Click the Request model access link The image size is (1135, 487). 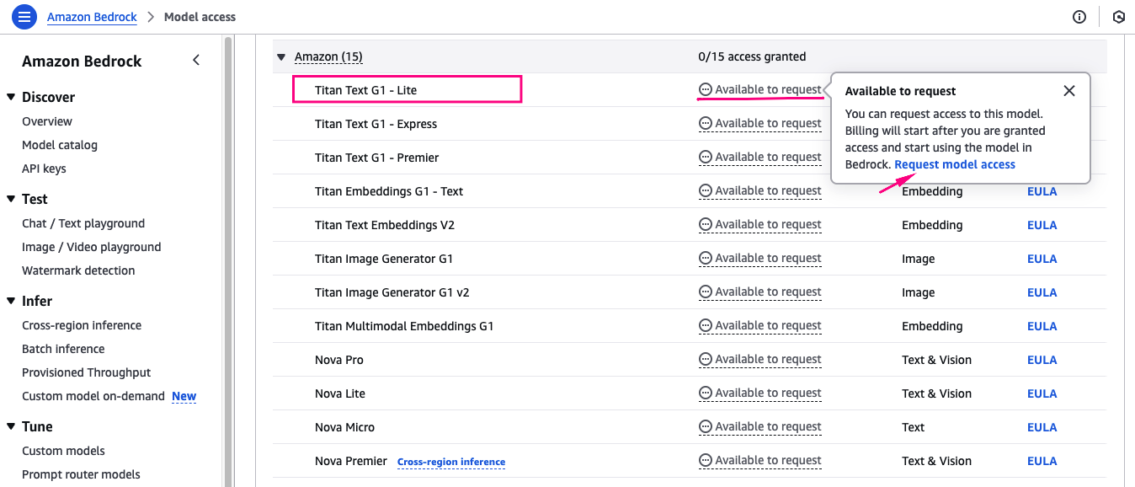[955, 164]
